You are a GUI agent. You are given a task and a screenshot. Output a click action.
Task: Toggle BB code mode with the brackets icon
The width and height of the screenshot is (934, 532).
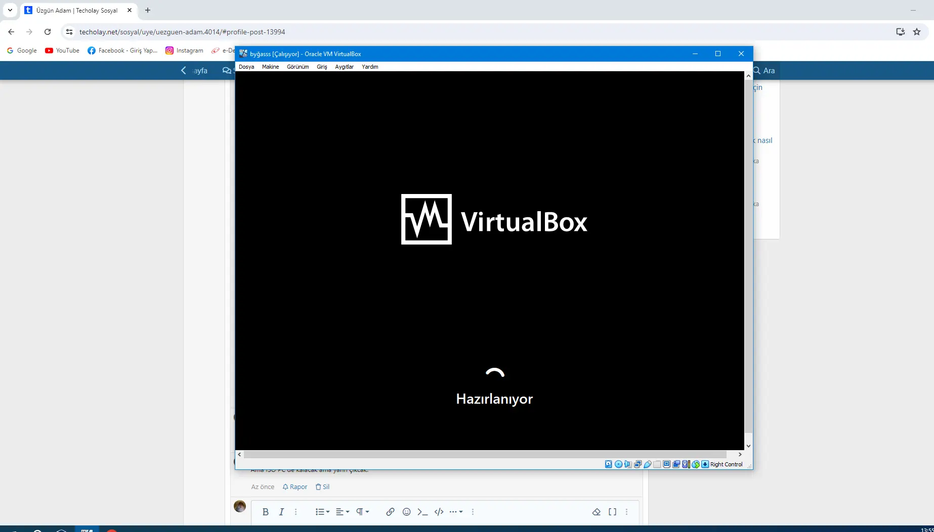coord(612,512)
